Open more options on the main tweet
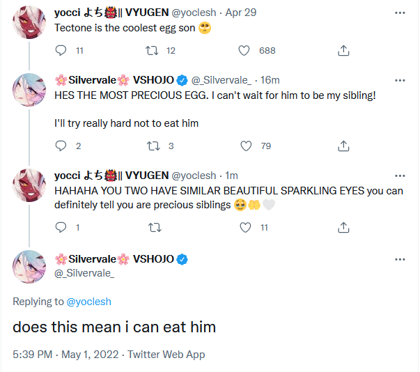420x372 pixels. (400, 259)
